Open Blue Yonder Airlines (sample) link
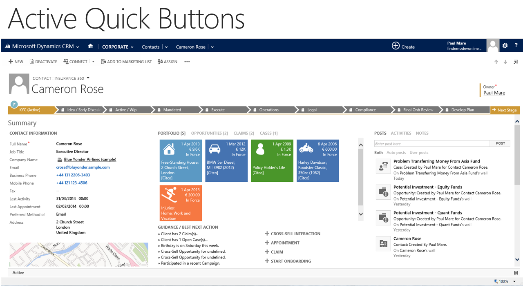 click(90, 160)
